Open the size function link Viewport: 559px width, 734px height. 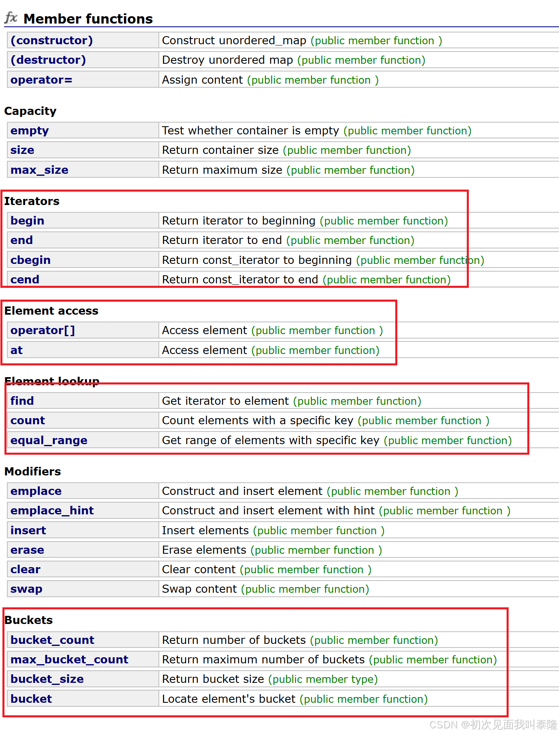click(x=22, y=150)
